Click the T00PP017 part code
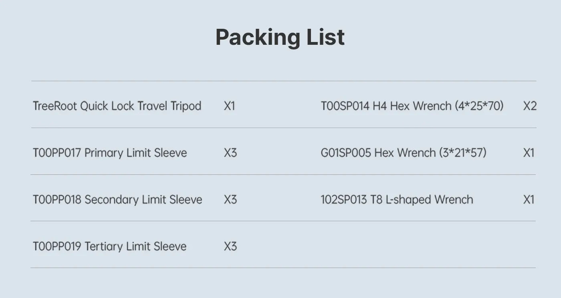This screenshot has width=561, height=298. pos(57,153)
